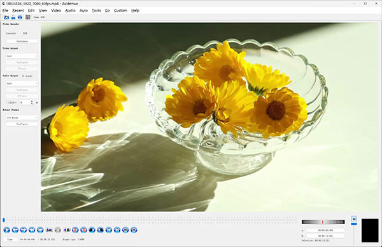The image size is (382, 247).
Task: Click the Open Video toolbar icon
Action: click(6, 17)
